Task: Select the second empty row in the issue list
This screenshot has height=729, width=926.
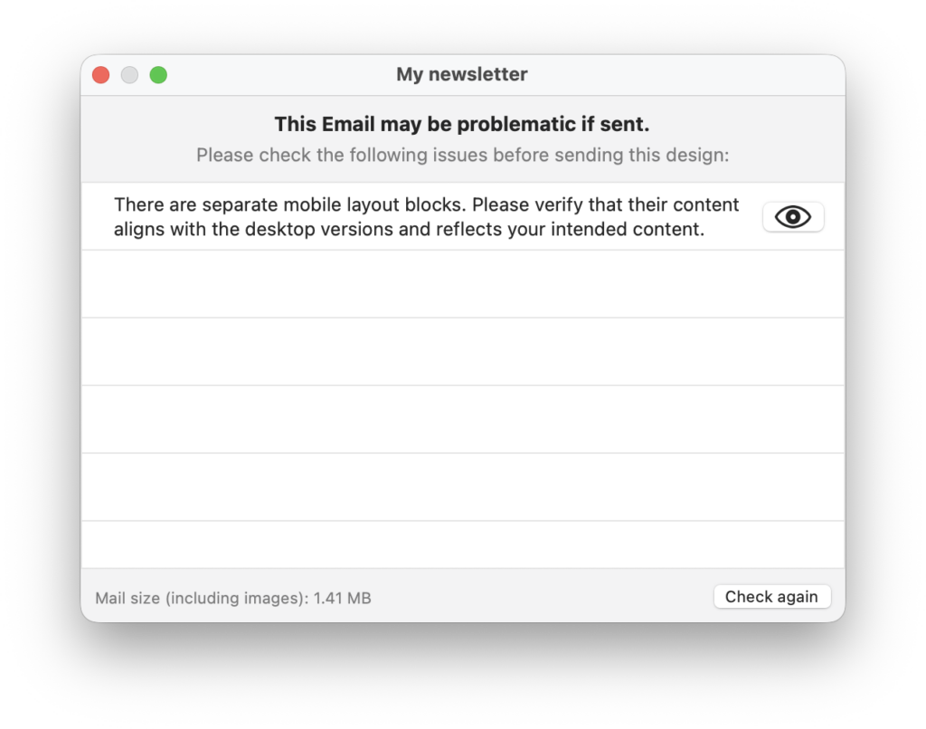Action: pos(462,352)
